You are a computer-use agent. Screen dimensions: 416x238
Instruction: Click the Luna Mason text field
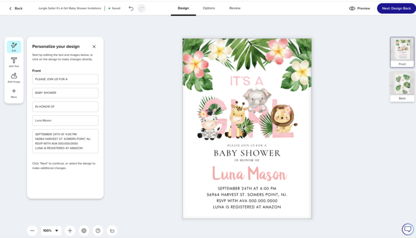(65, 120)
